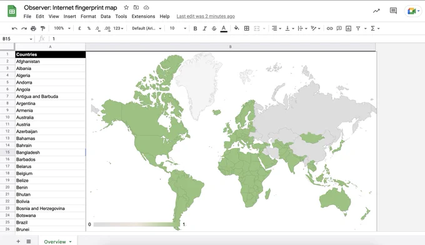This screenshot has width=425, height=245.
Task: Open the zoom level dropdown
Action: point(62,28)
